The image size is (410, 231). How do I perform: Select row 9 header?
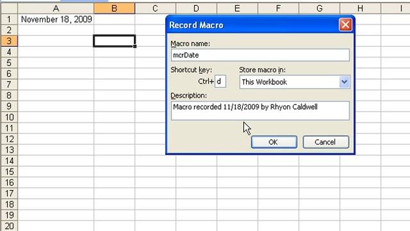click(x=9, y=106)
